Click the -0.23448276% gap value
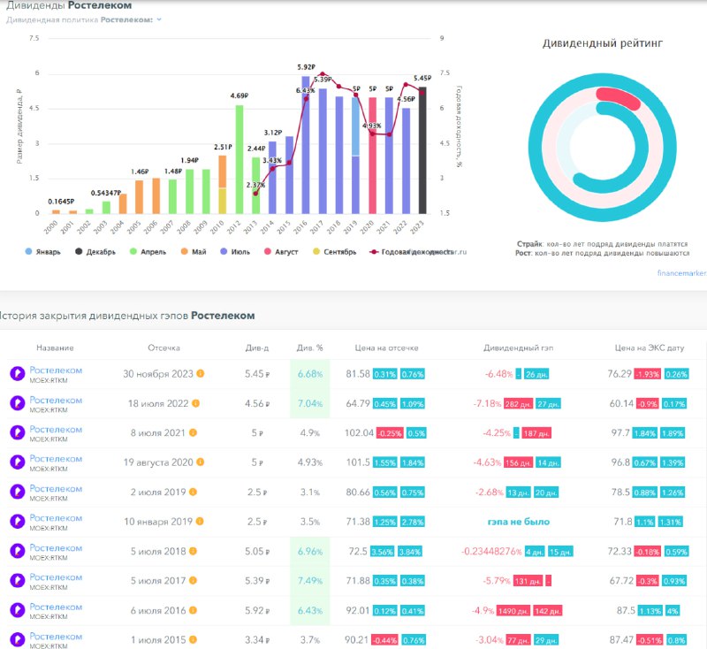Screen dimensions: 707x649 (x=491, y=552)
